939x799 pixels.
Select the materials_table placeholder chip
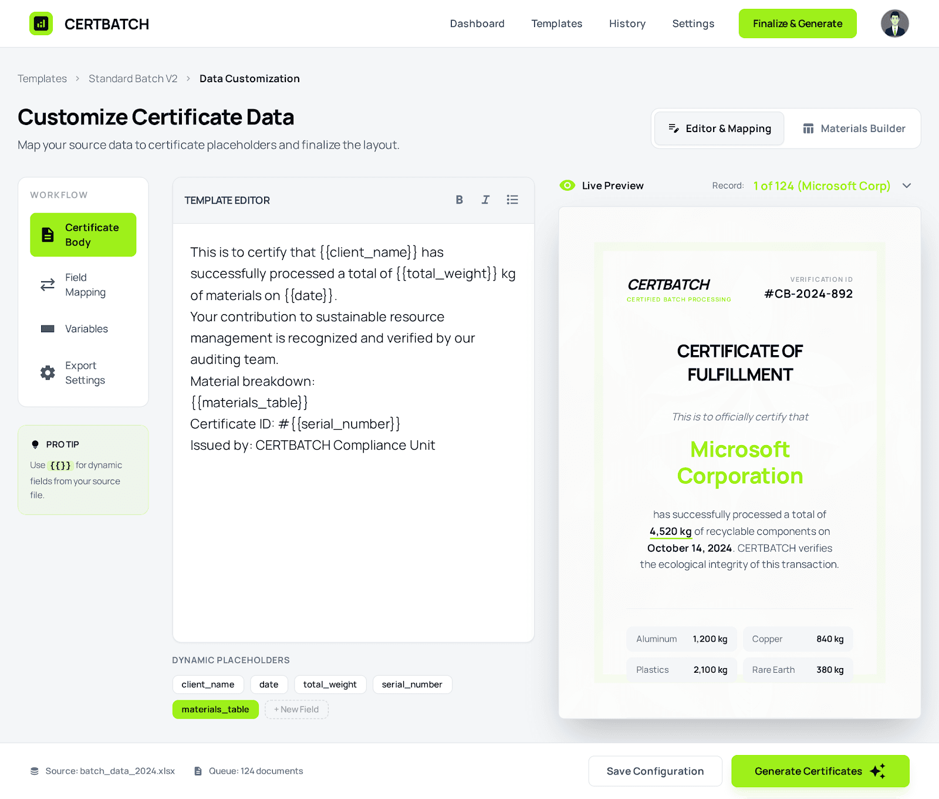[215, 709]
